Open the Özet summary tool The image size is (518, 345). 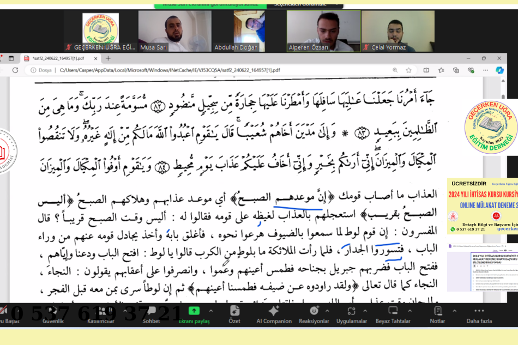click(234, 311)
